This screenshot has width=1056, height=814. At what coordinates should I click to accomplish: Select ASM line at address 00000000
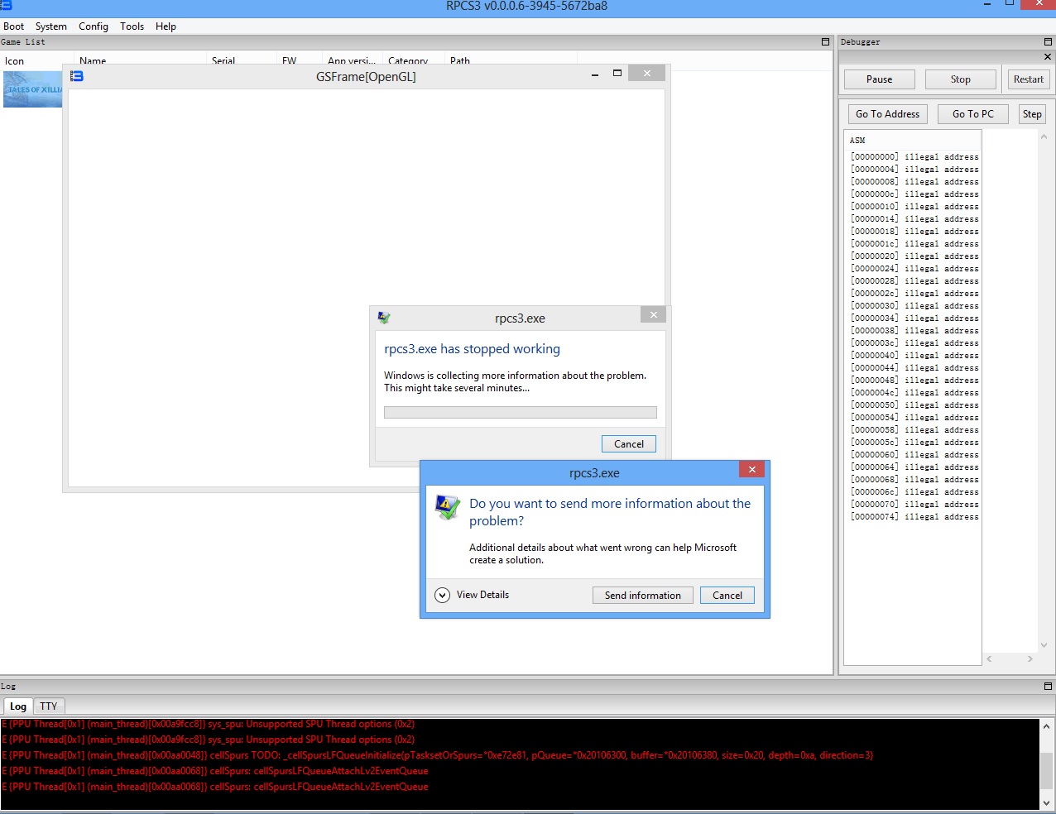[x=914, y=156]
